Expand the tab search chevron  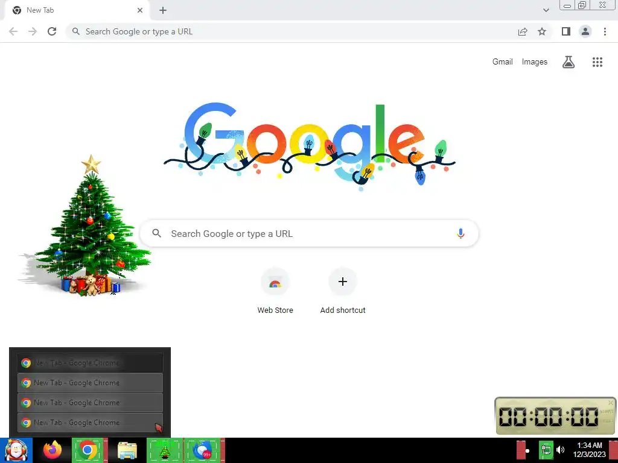tap(546, 10)
